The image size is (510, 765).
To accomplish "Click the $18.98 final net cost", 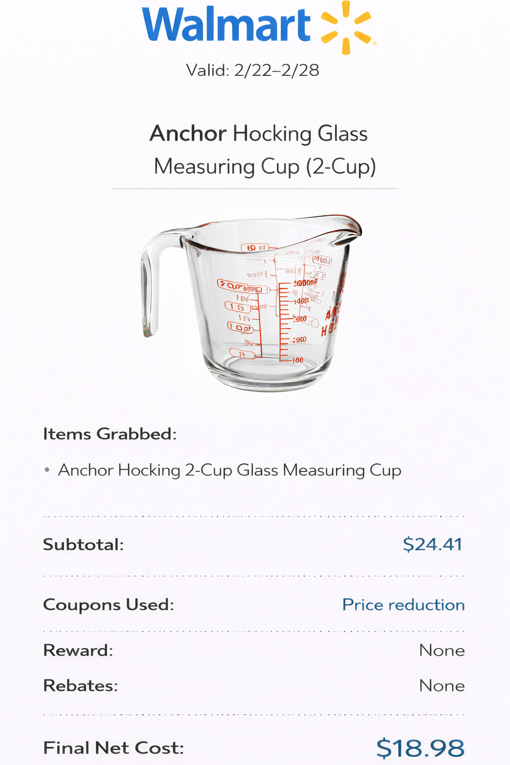I will (420, 748).
